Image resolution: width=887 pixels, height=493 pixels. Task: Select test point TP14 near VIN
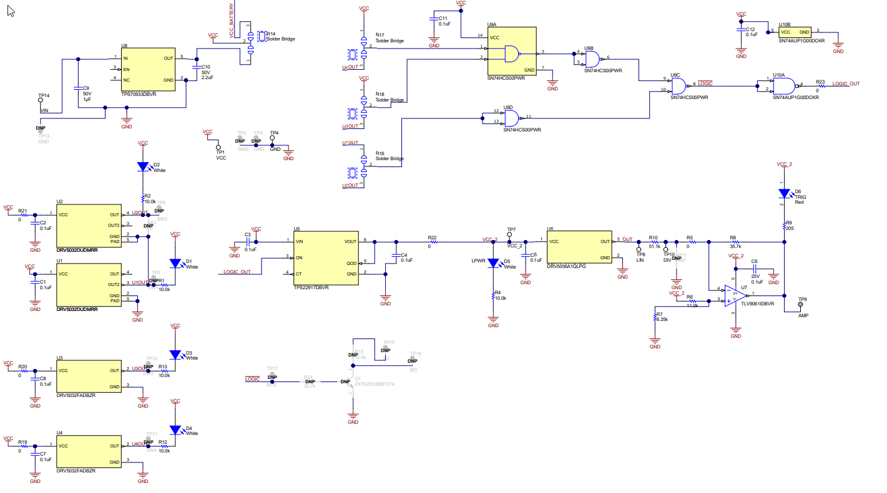pos(40,100)
